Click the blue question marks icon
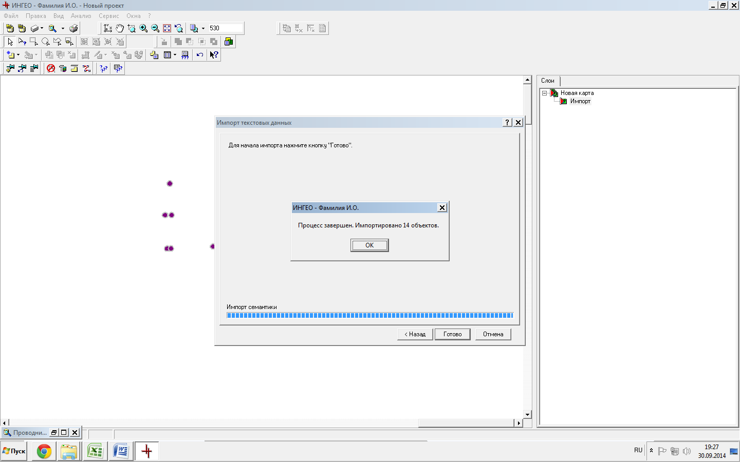Image resolution: width=740 pixels, height=462 pixels. [103, 68]
